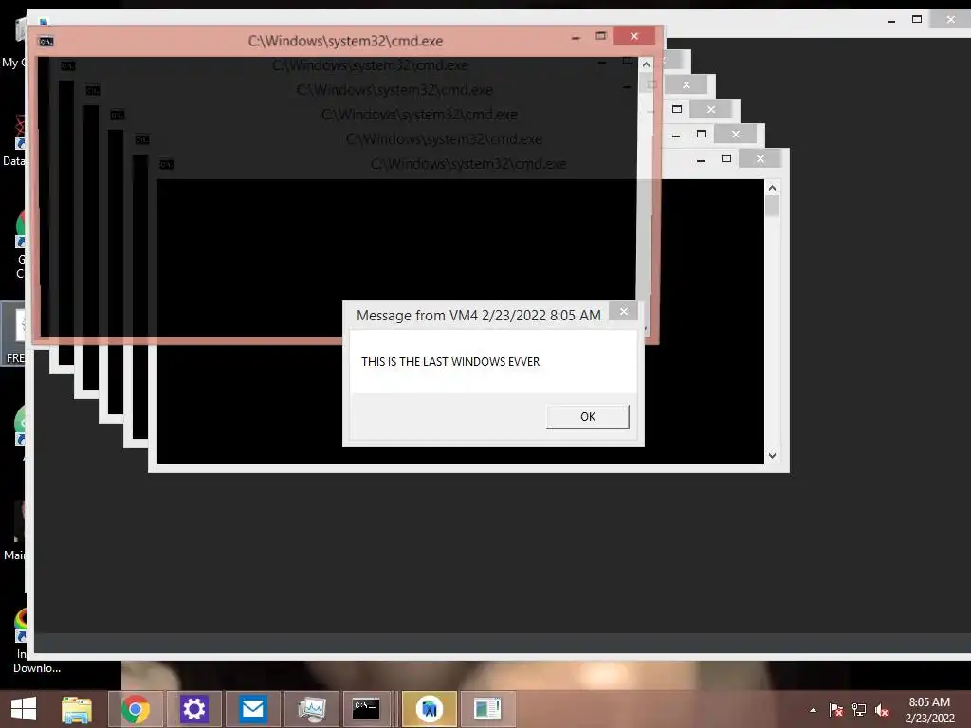Minimize the outer remote desktop window

891,21
